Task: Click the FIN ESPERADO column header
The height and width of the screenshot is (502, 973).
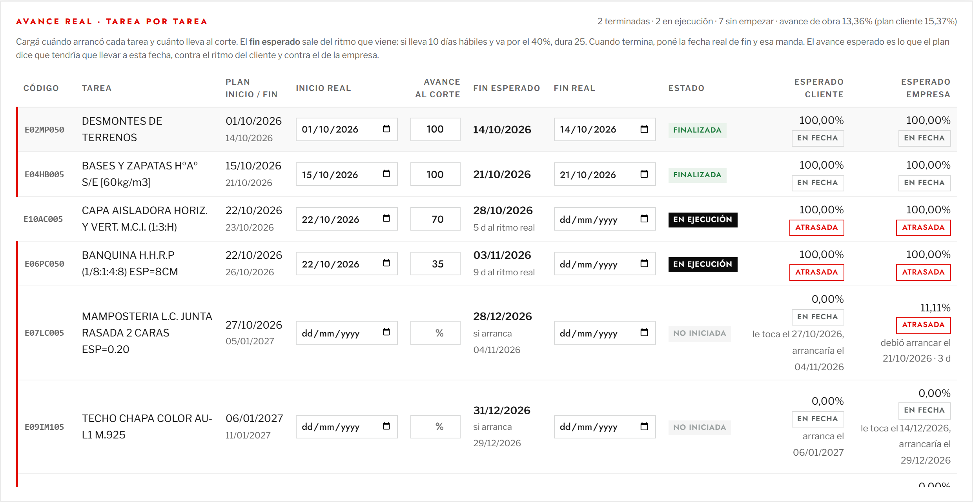Action: [x=507, y=88]
